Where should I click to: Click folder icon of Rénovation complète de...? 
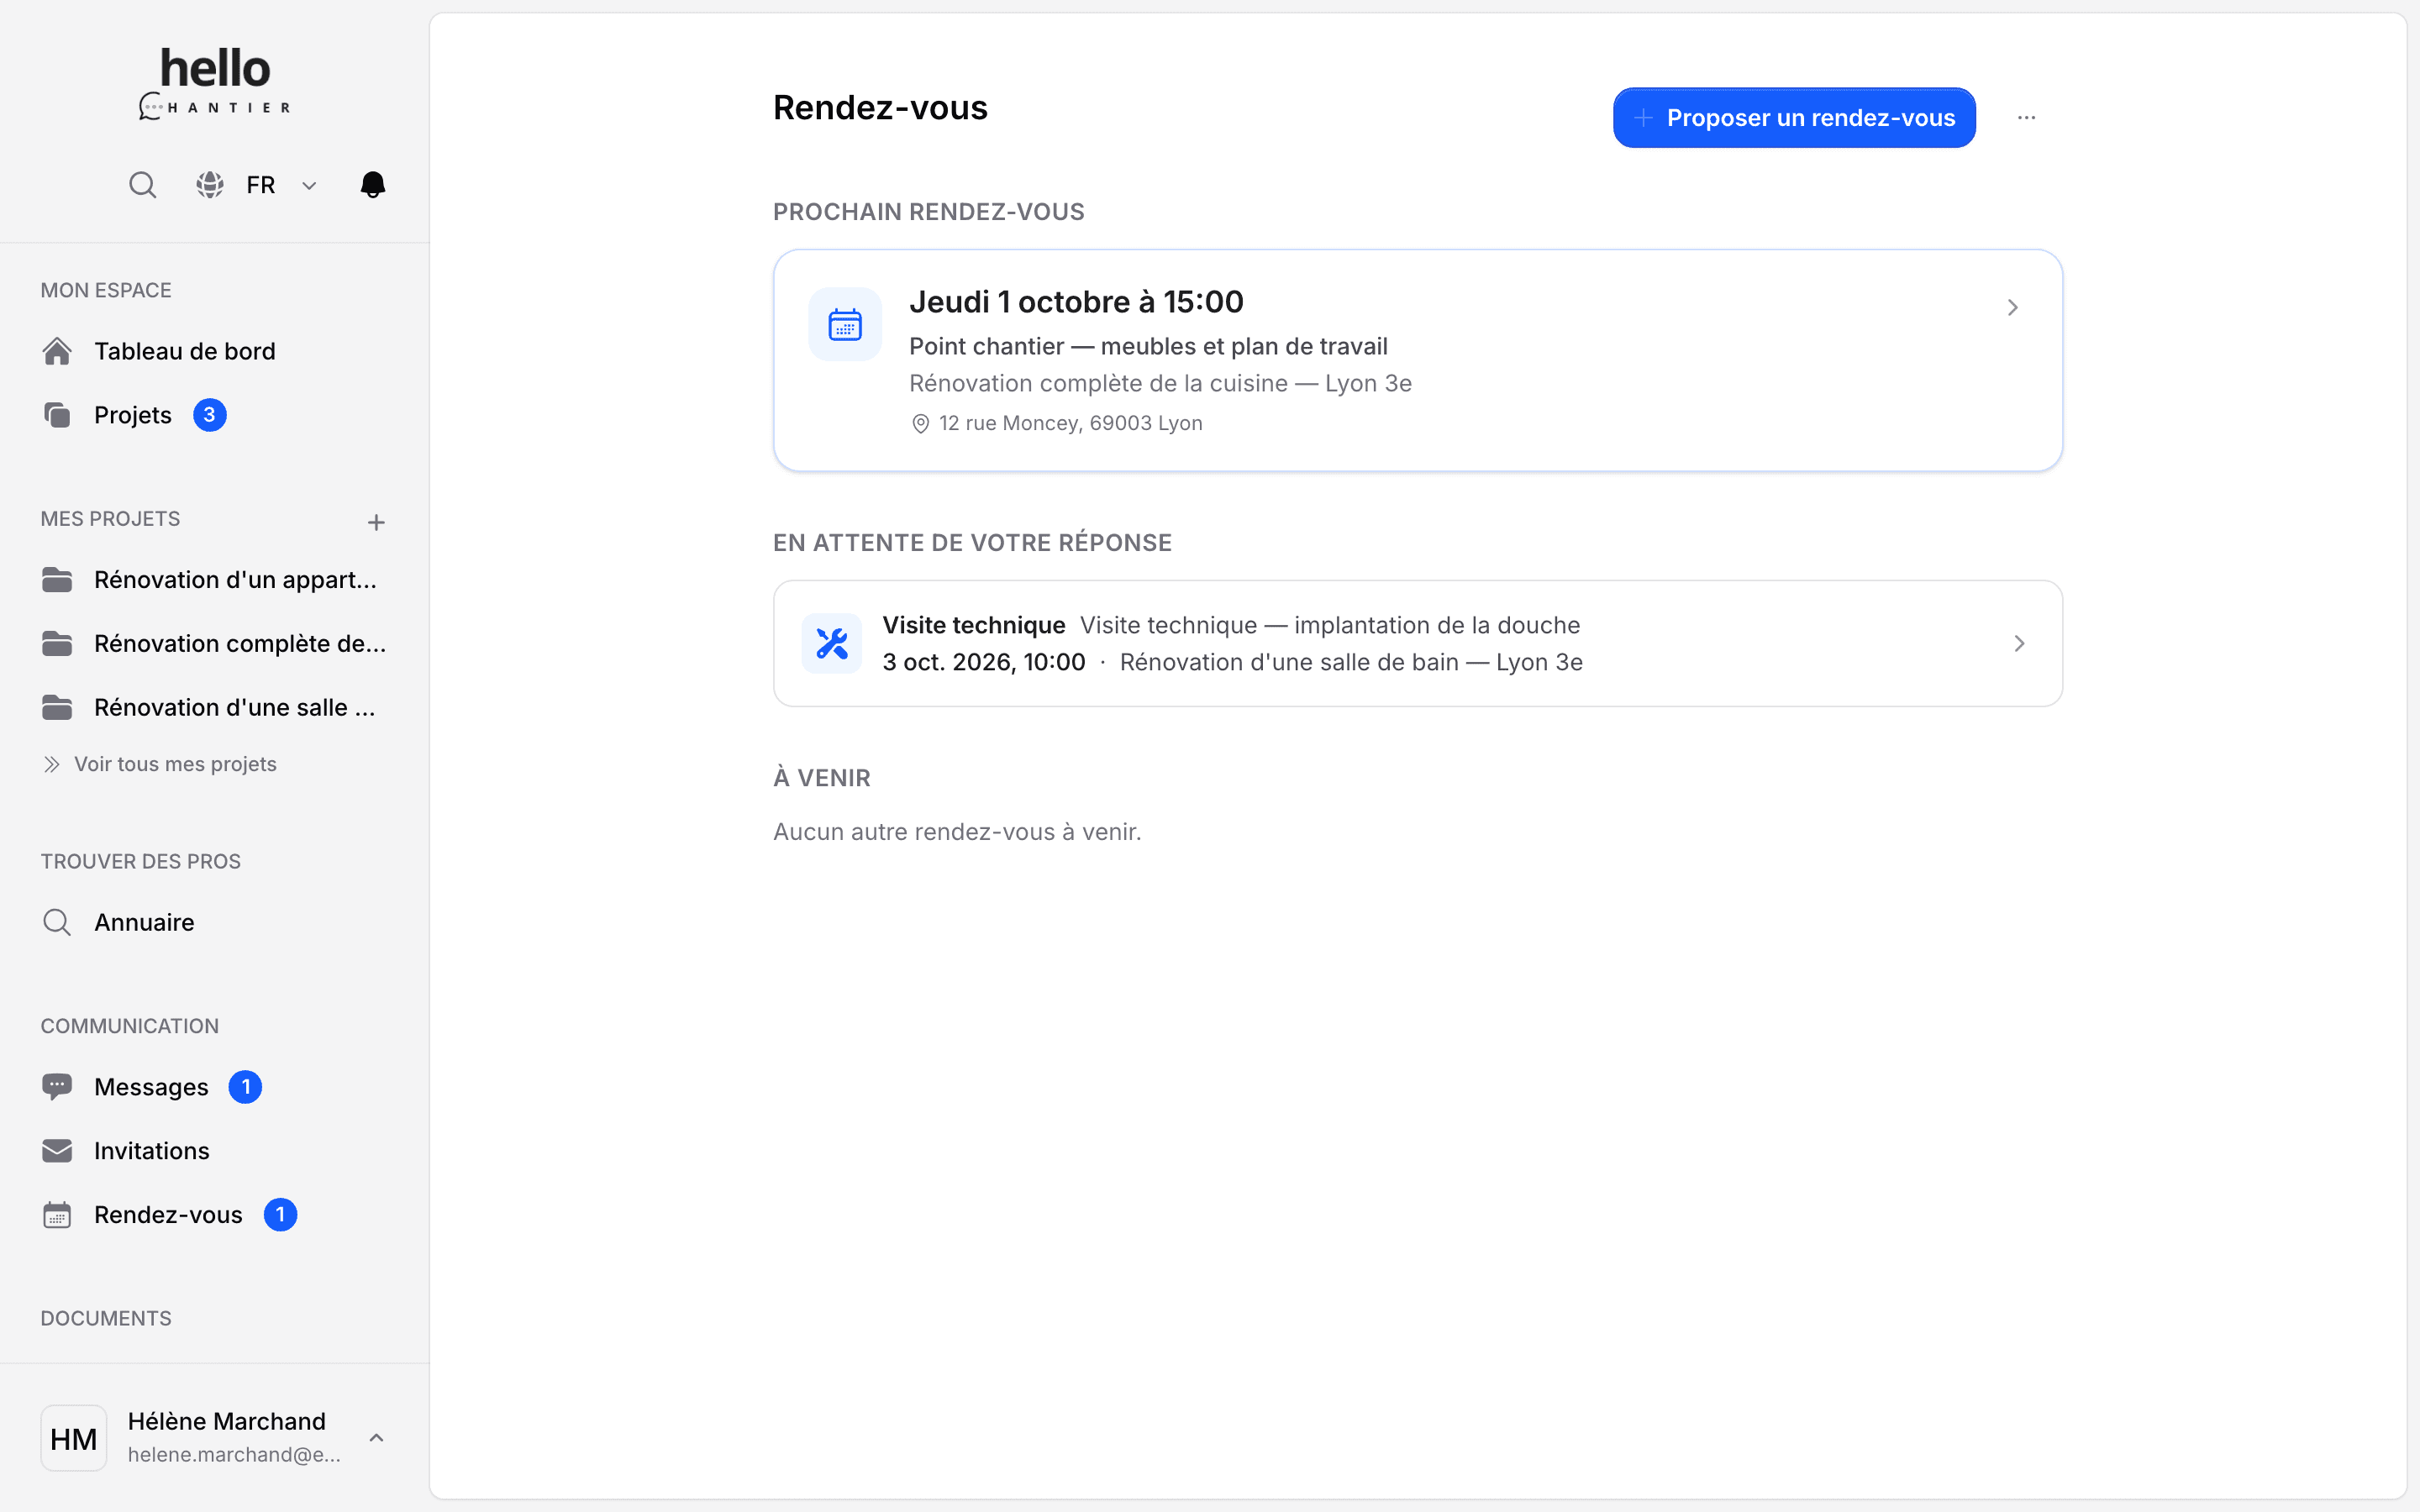tap(57, 644)
